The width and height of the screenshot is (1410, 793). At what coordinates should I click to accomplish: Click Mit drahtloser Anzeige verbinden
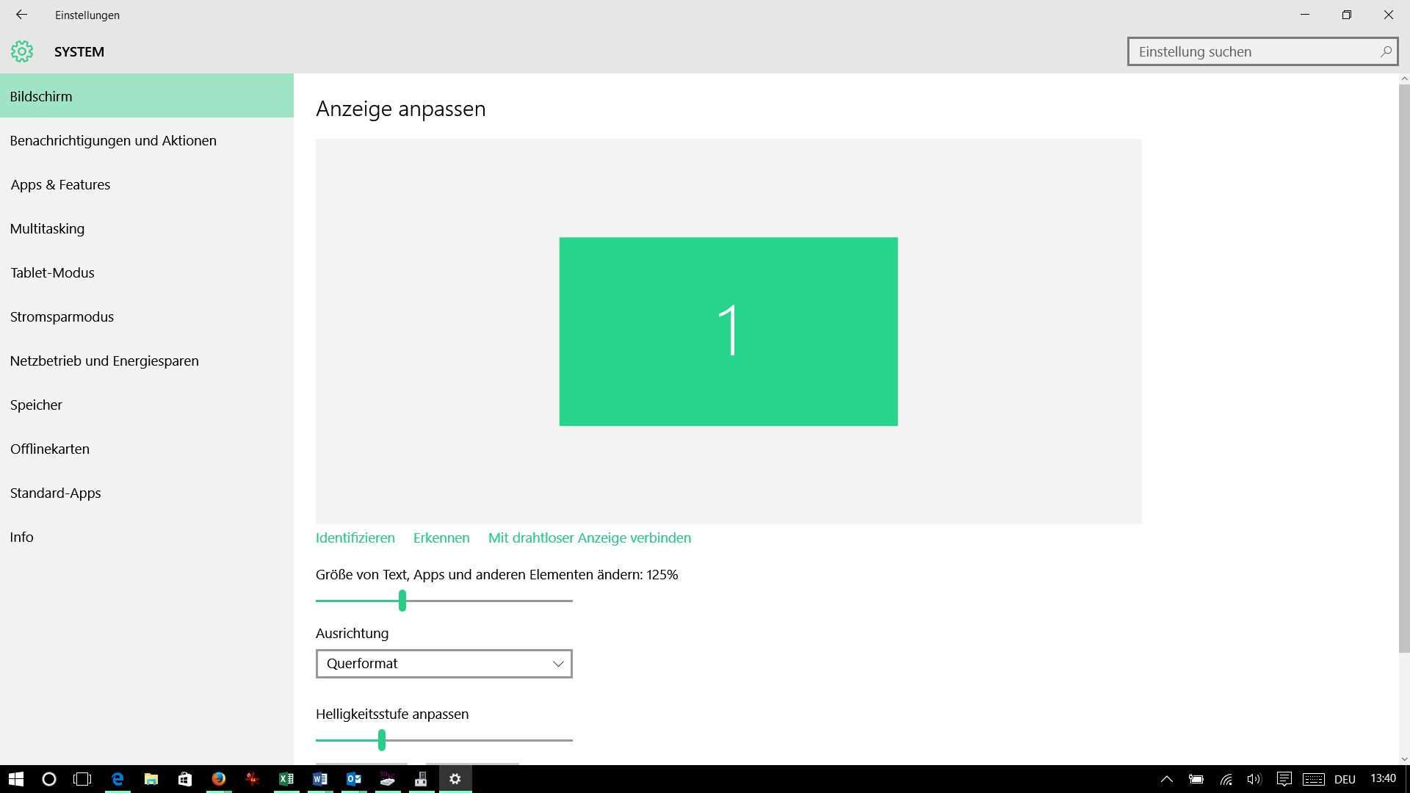point(589,537)
